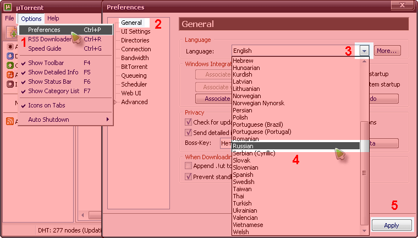Click the RSS feeds icon in sidebar

[10, 122]
